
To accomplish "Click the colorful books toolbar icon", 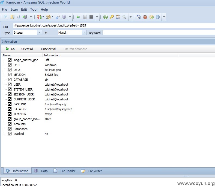I will pos(39,17).
